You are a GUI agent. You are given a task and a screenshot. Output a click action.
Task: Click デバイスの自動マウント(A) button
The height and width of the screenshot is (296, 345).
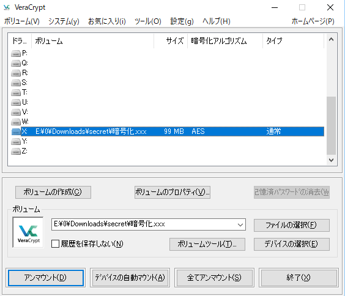[x=130, y=278]
